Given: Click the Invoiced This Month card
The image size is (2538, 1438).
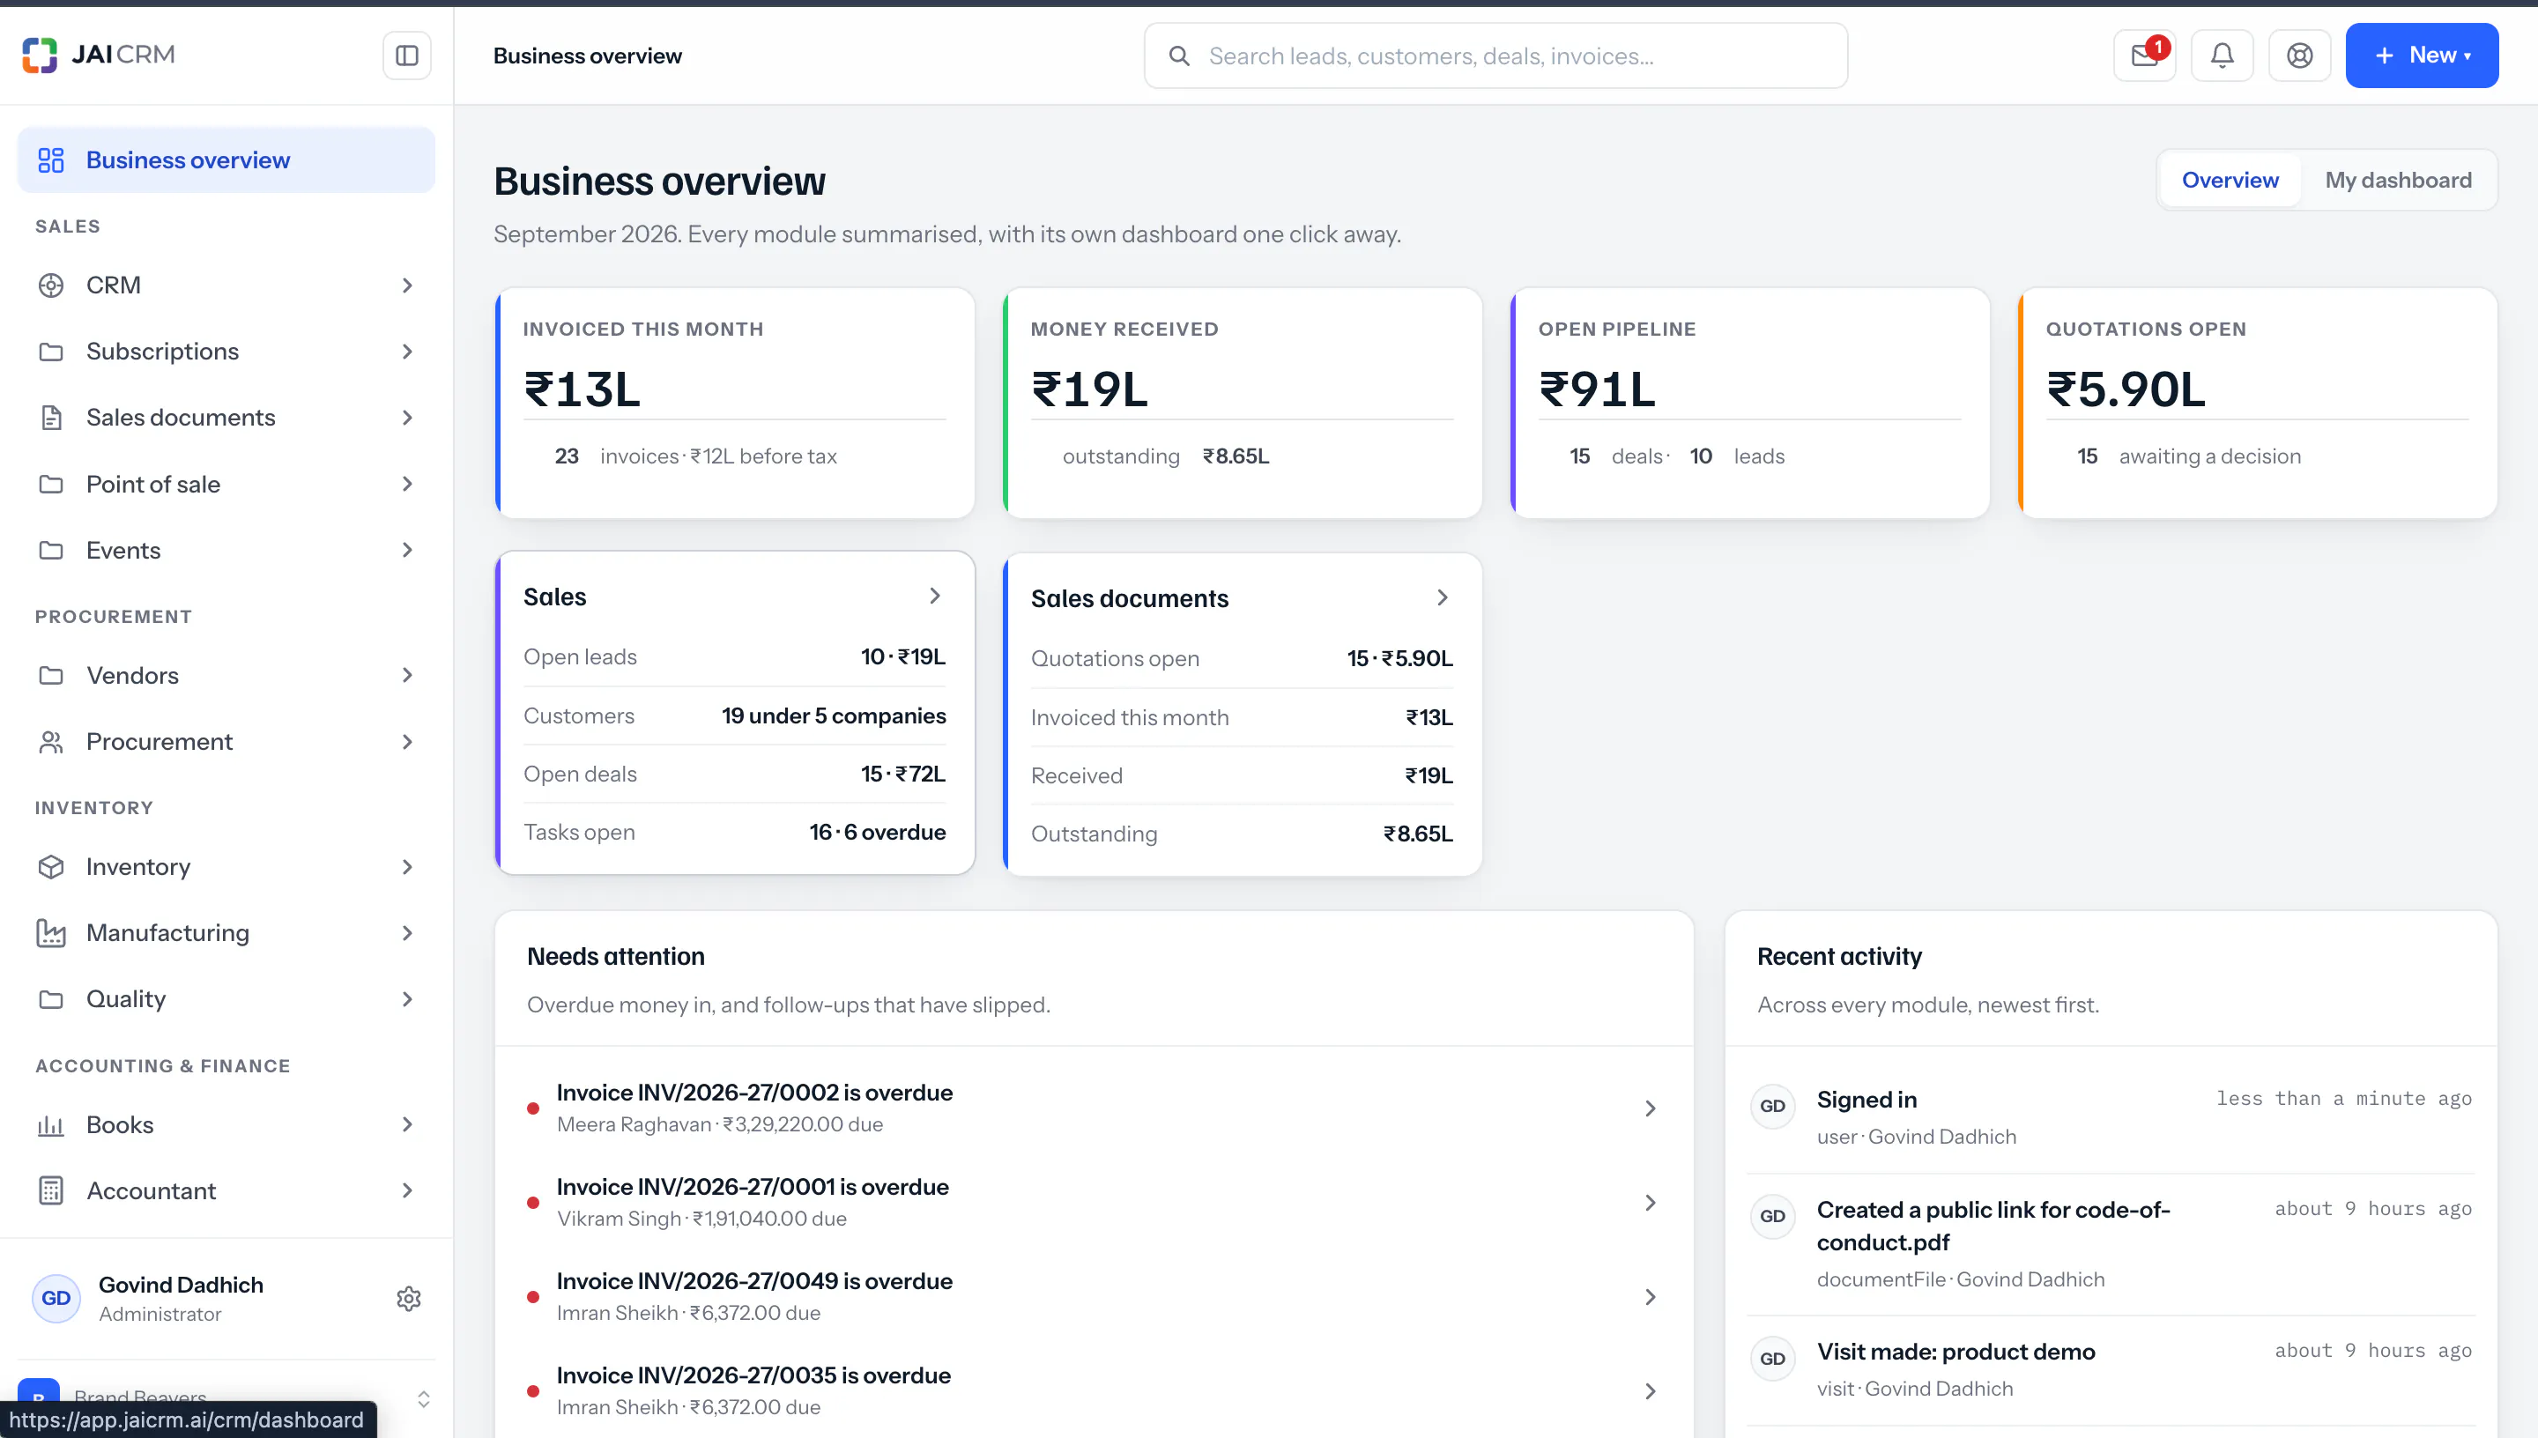Looking at the screenshot, I should (x=735, y=403).
